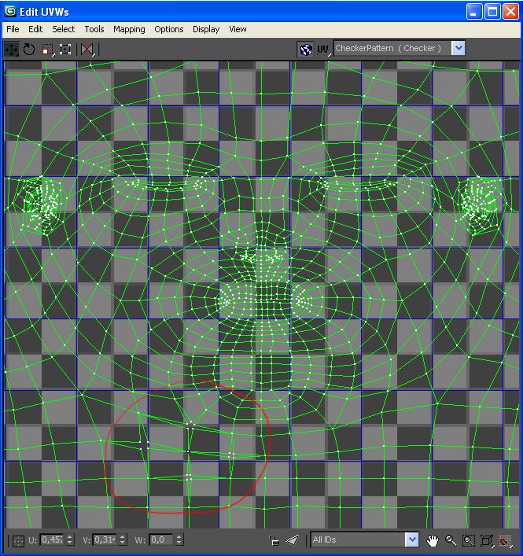Select the Pan hand tool

pos(433,541)
